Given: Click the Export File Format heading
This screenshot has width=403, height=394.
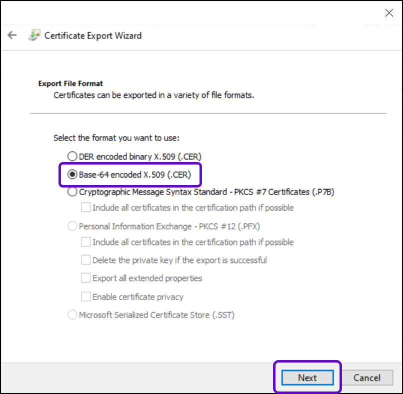Looking at the screenshot, I should (70, 83).
